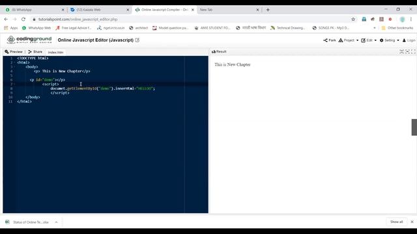Click the Login link

(409, 40)
